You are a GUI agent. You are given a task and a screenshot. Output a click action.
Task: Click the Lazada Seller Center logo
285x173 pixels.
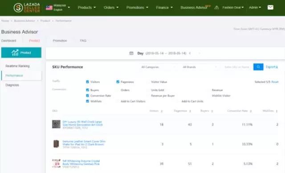coord(27,8)
